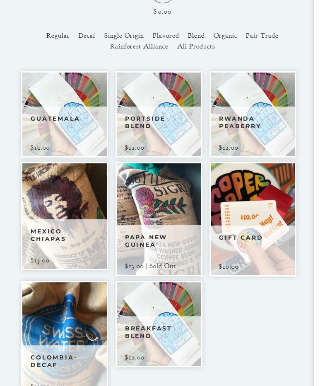The height and width of the screenshot is (386, 325).
Task: Filter products by Regular
Action: click(x=58, y=36)
